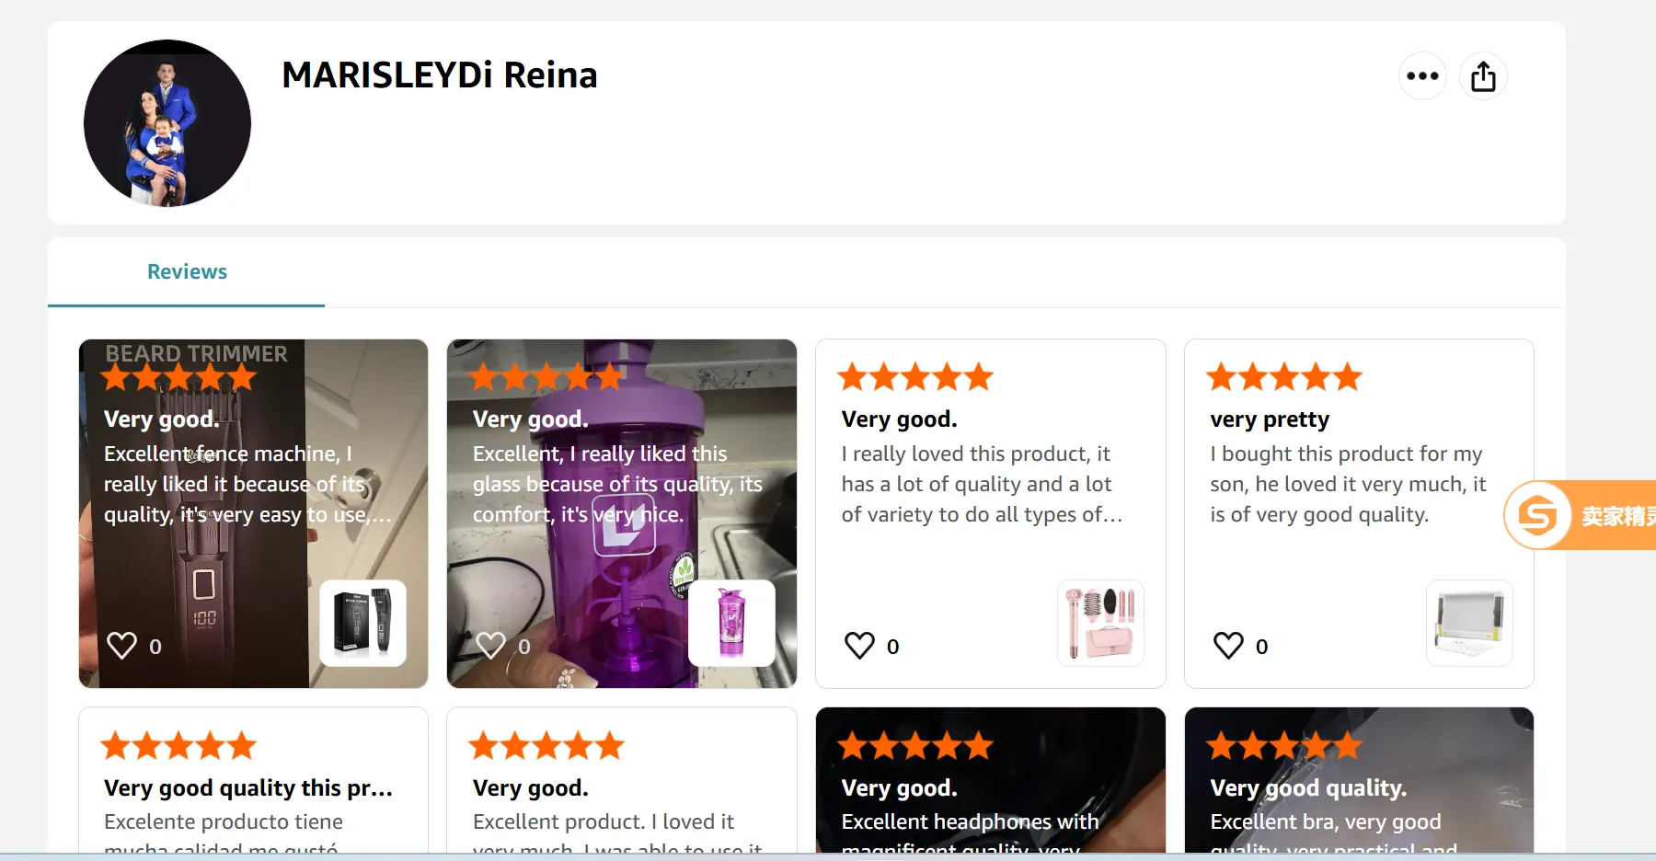Click MARISLEYDi Reina profile picture
This screenshot has height=861, width=1656.
[x=167, y=123]
